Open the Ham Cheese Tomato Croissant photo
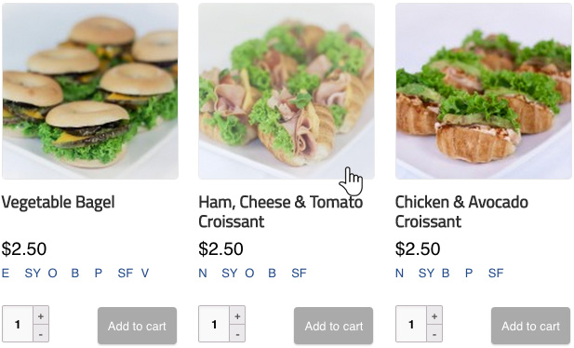Viewport: 574px width, 348px height. (287, 91)
